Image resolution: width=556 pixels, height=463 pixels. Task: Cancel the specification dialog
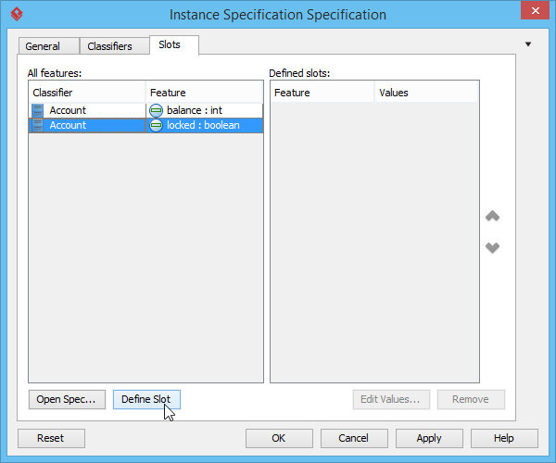click(x=354, y=438)
